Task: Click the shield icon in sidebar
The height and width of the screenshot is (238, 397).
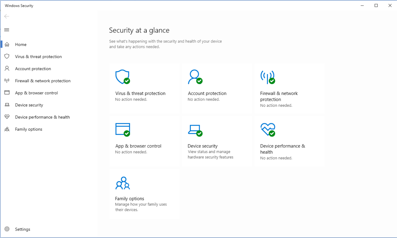Action: point(7,56)
